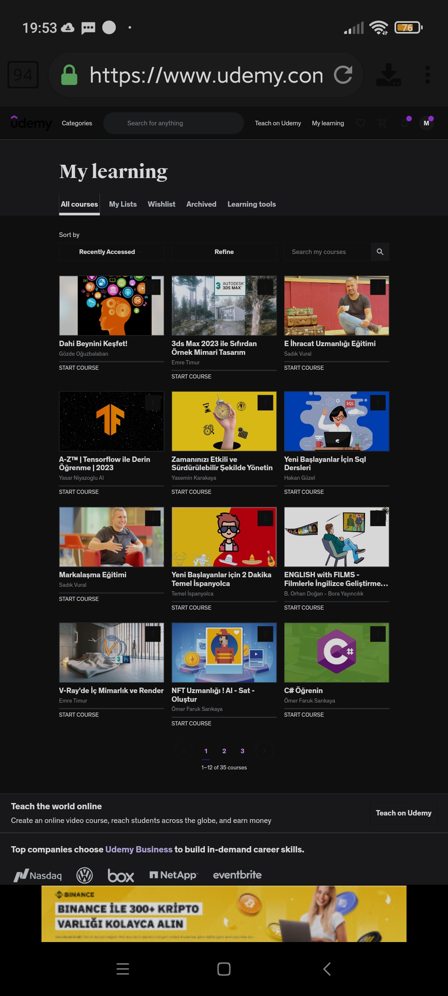Click the '1–12 of 35 courses' text
Viewport: 448px width, 996px height.
(x=224, y=767)
